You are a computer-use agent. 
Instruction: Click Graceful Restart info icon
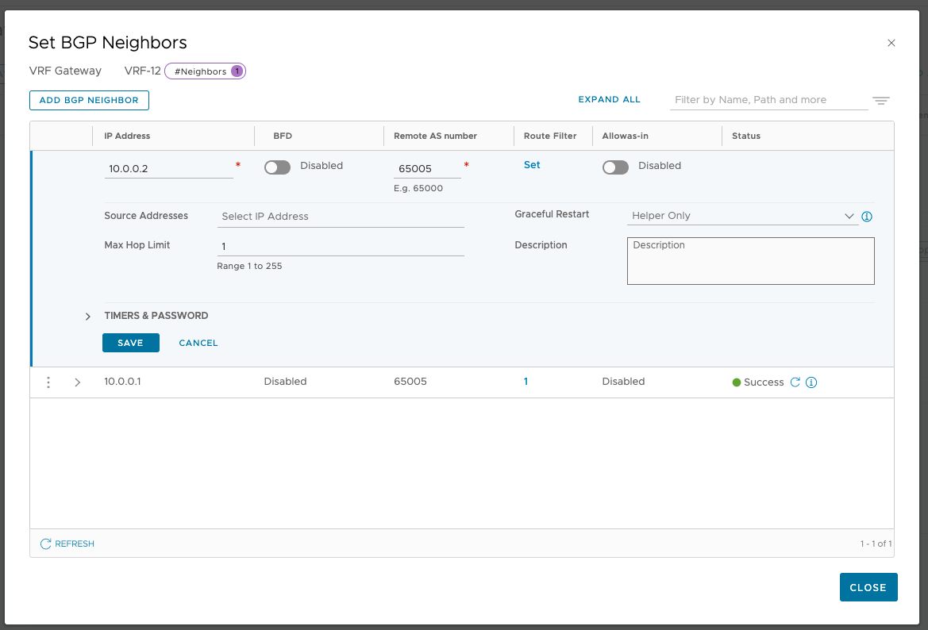pyautogui.click(x=867, y=217)
